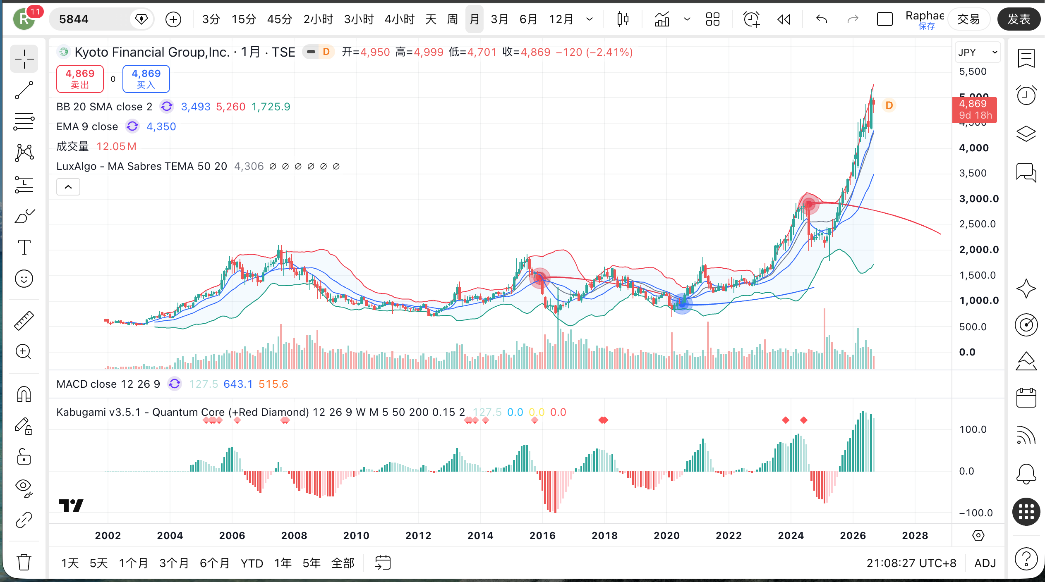Open the layout setup square icon
The image size is (1045, 582).
[885, 19]
